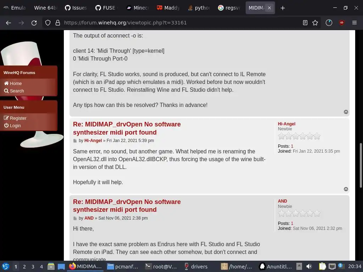Viewport: 363px width, 272px height.
Task: Open Register link in User Menu
Action: (15, 118)
